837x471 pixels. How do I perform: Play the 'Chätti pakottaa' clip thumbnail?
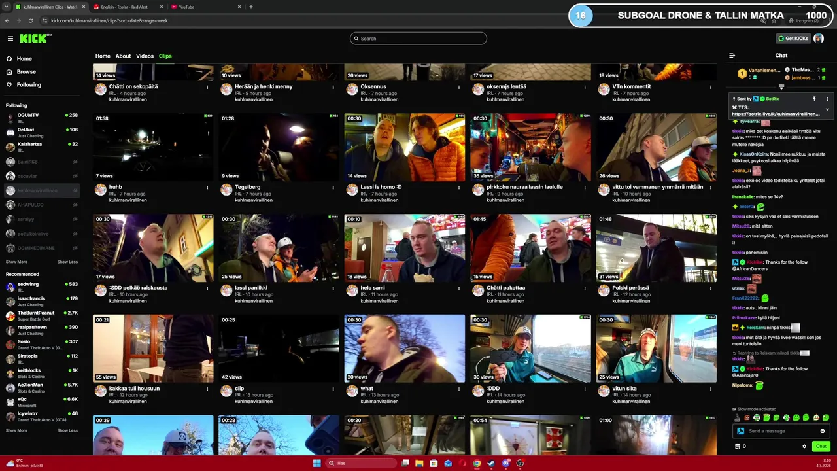point(530,248)
